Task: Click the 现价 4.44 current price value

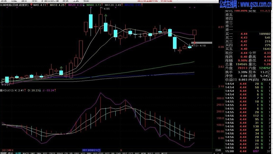Action: coord(244,53)
